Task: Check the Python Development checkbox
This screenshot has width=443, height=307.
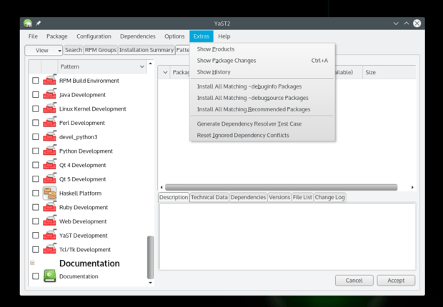Action: pyautogui.click(x=36, y=151)
